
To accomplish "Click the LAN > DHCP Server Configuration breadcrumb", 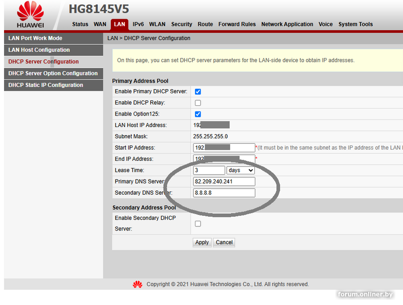I will (149, 38).
